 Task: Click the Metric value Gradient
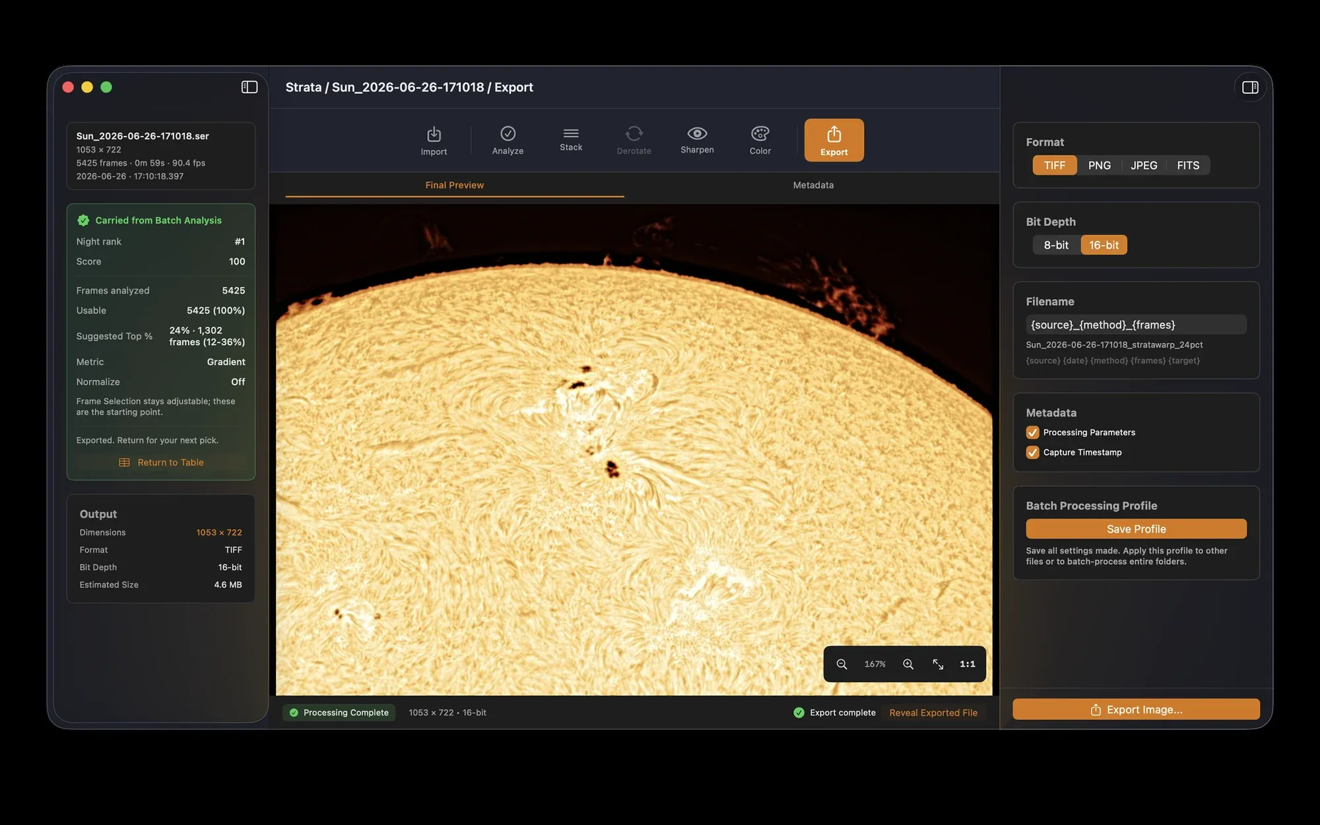click(226, 362)
